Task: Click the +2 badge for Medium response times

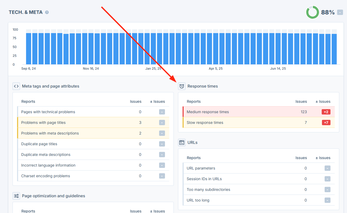Action: click(x=326, y=112)
